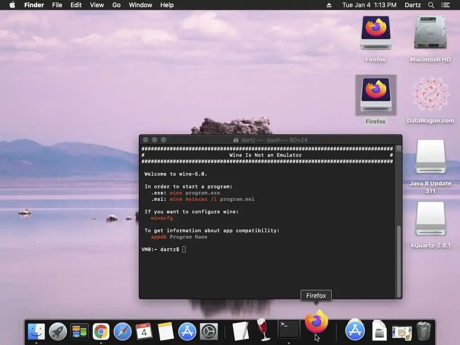The height and width of the screenshot is (345, 460).
Task: Click the highlighted Firefox disk icon
Action: (376, 95)
